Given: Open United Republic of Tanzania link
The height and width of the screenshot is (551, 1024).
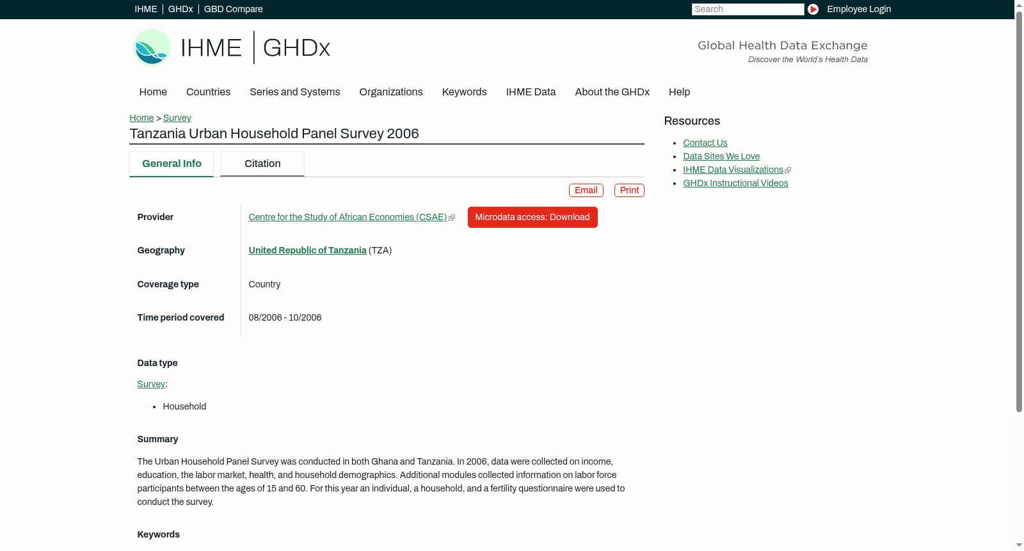Looking at the screenshot, I should (307, 251).
